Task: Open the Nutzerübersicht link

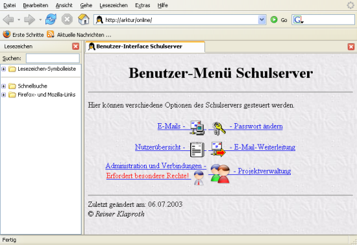Action: click(x=160, y=147)
